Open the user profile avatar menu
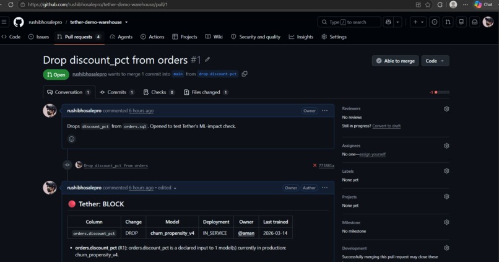This screenshot has width=499, height=262. point(488,22)
